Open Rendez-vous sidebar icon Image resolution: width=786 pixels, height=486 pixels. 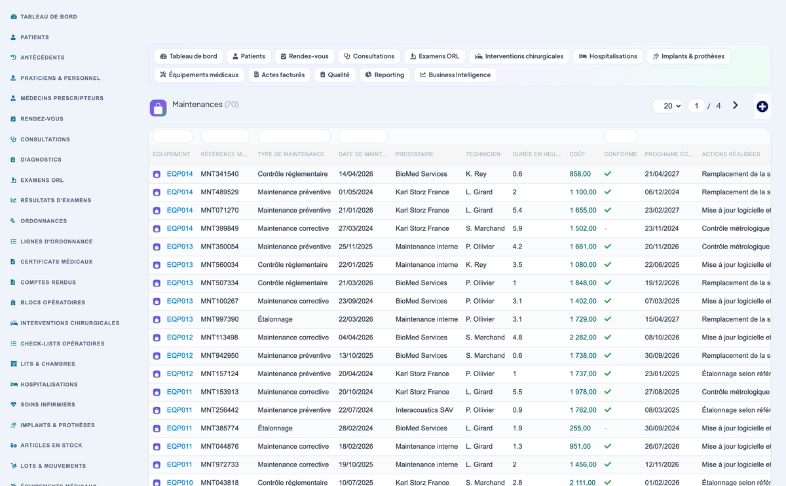(x=13, y=119)
